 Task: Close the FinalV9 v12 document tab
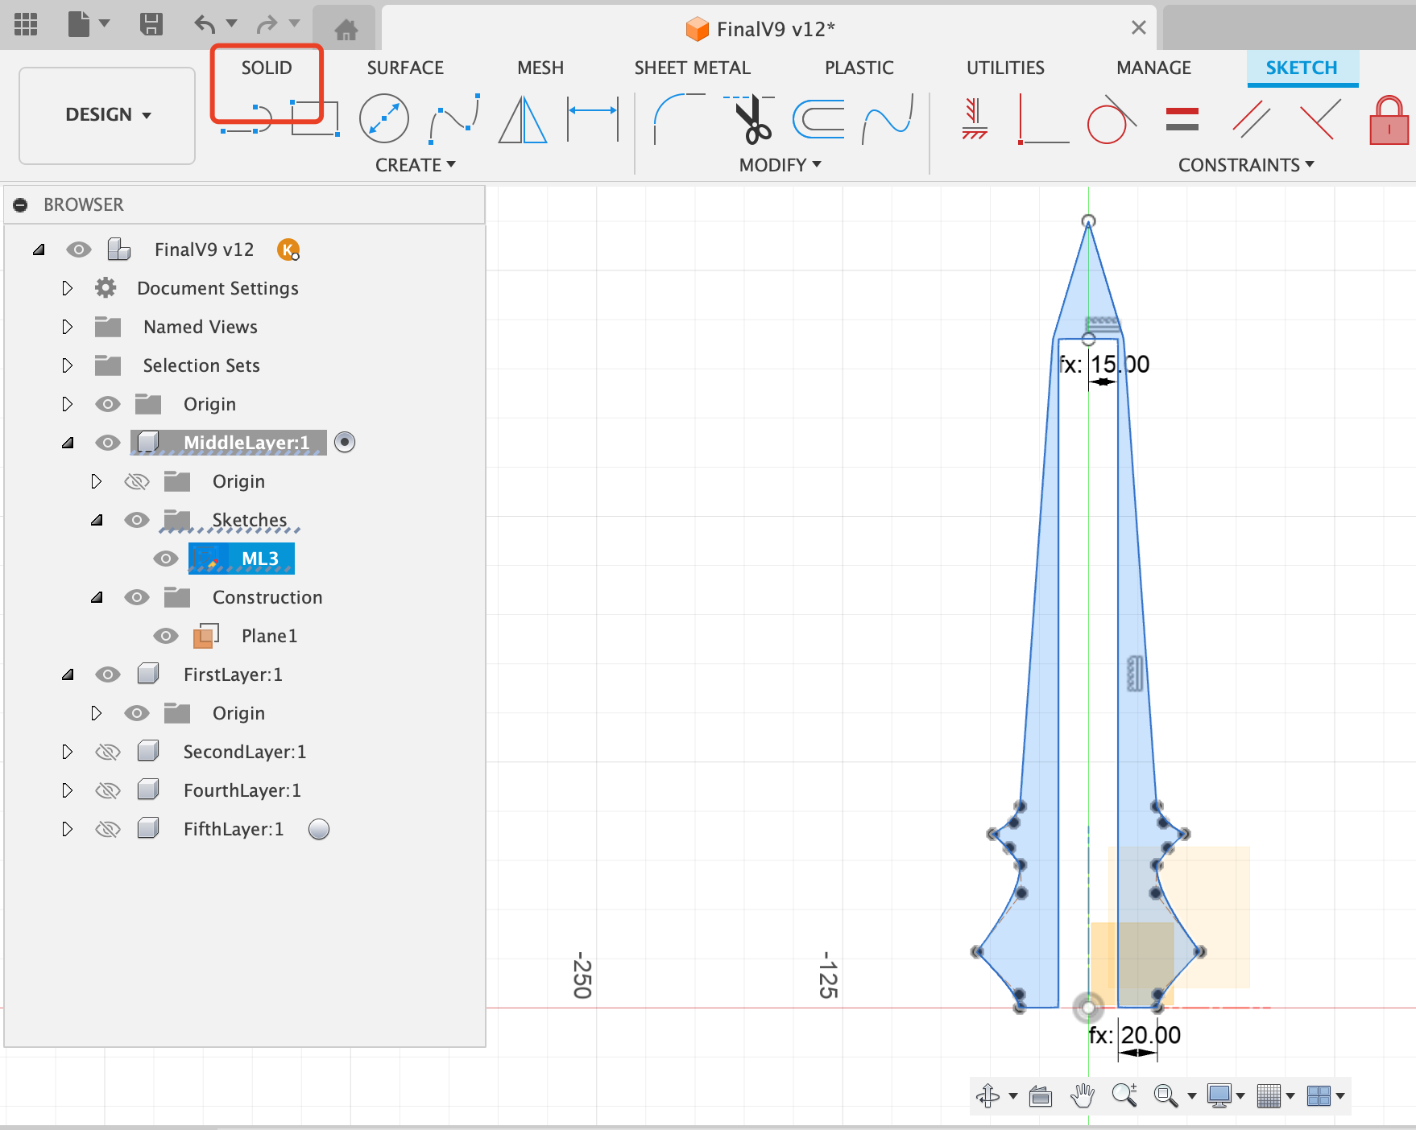(x=1138, y=28)
